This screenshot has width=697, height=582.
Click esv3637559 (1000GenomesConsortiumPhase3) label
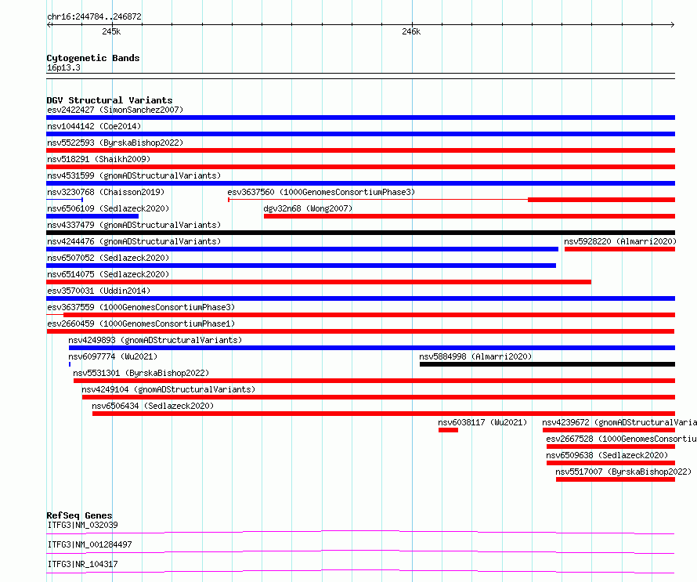click(141, 307)
